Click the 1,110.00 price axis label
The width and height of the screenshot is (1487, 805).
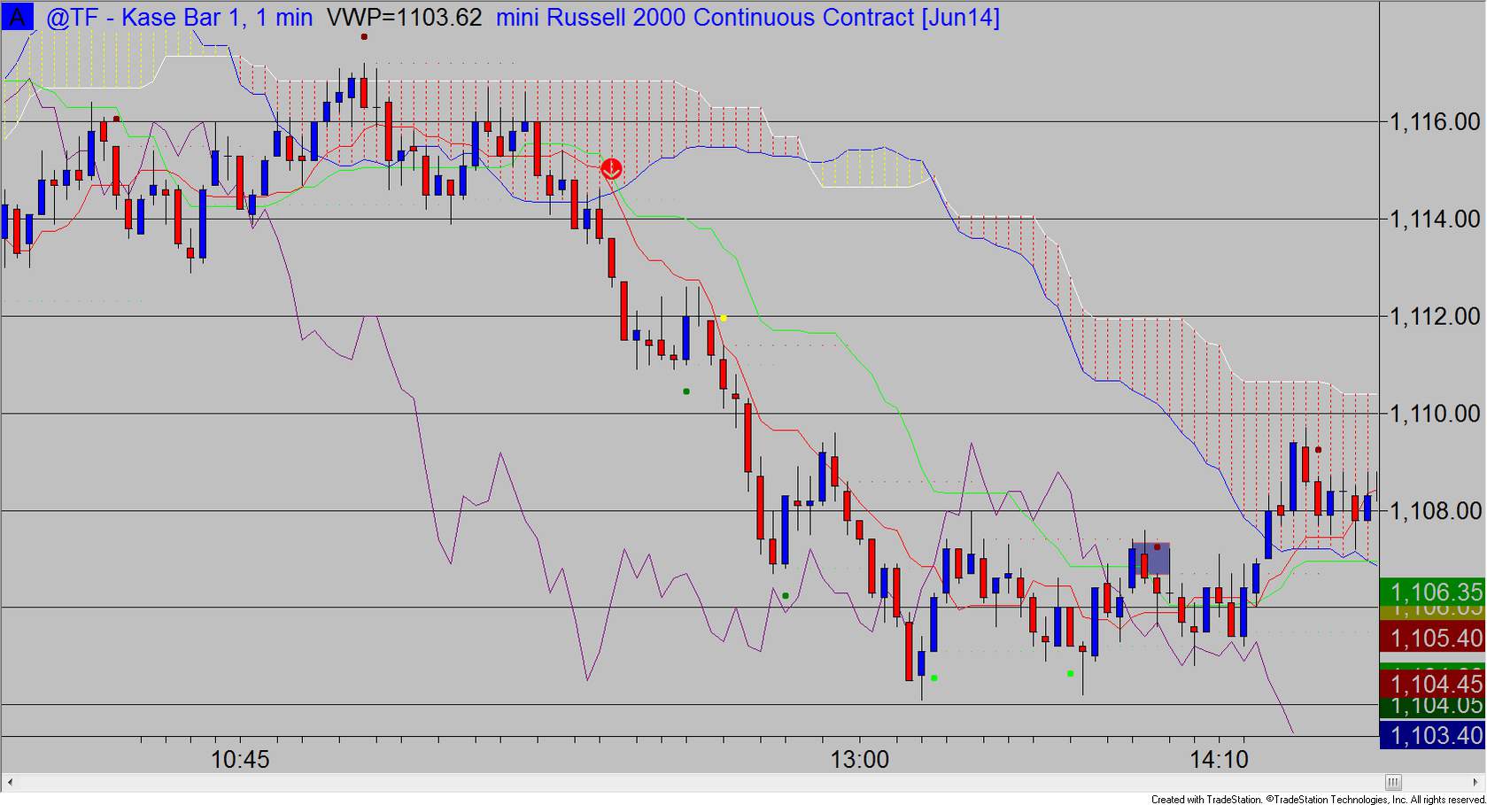tap(1435, 414)
